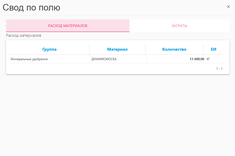Click the ЕИ column header

tap(213, 49)
